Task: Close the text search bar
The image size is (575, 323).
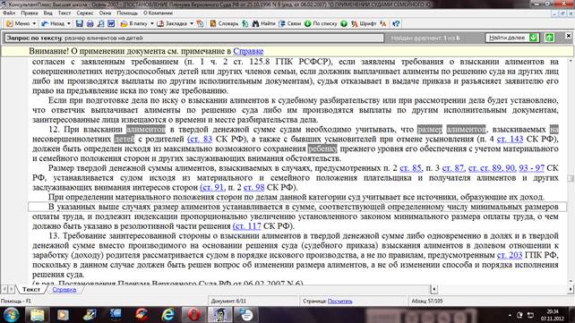Action: (x=568, y=36)
